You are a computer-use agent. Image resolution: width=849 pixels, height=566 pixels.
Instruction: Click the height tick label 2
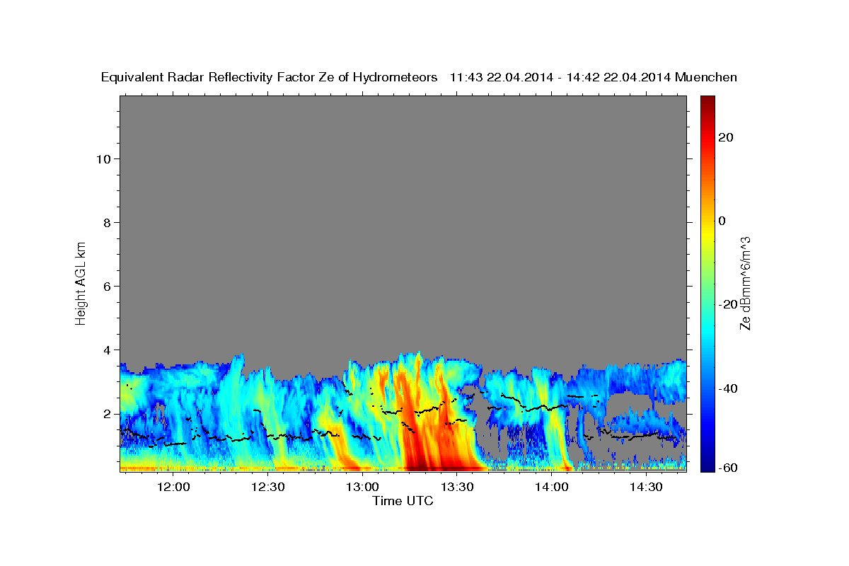pos(108,414)
